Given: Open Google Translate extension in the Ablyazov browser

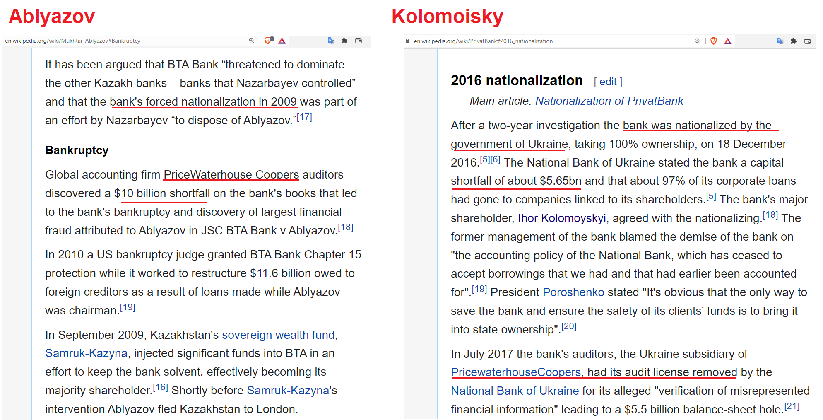Looking at the screenshot, I should pyautogui.click(x=331, y=41).
